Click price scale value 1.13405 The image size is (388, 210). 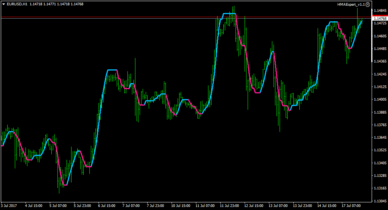coord(380,163)
